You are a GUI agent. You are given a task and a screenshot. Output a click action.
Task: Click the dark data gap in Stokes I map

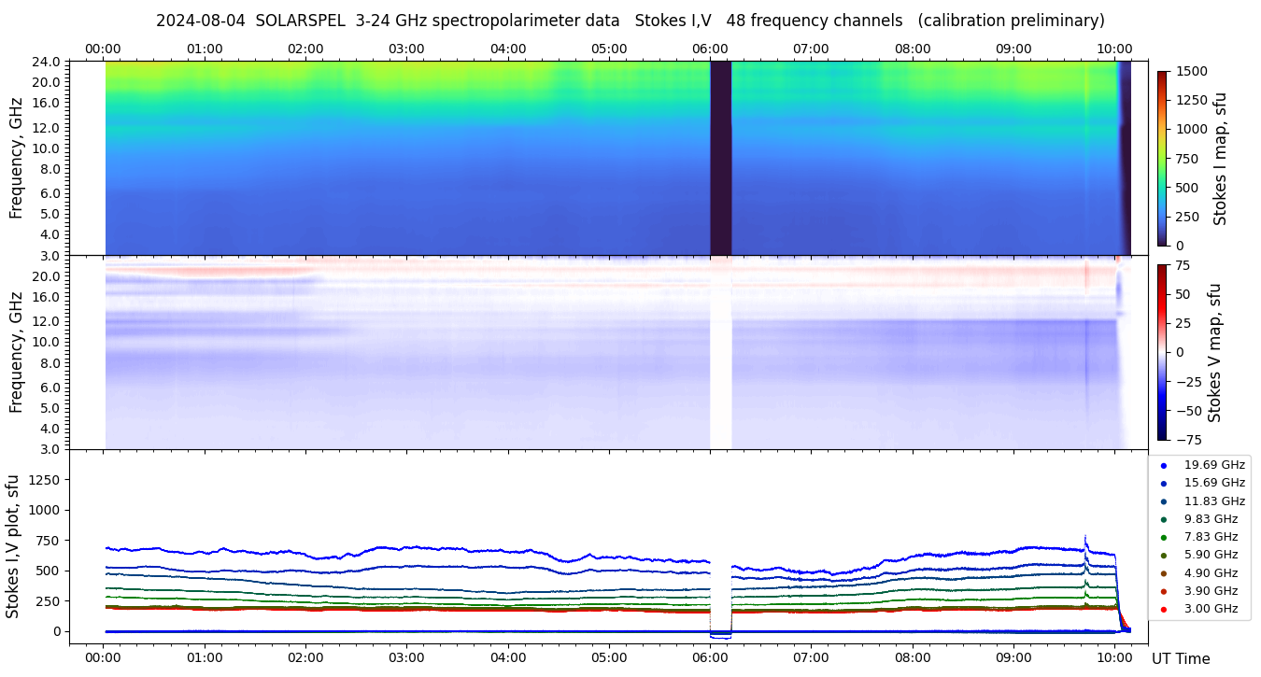[720, 158]
